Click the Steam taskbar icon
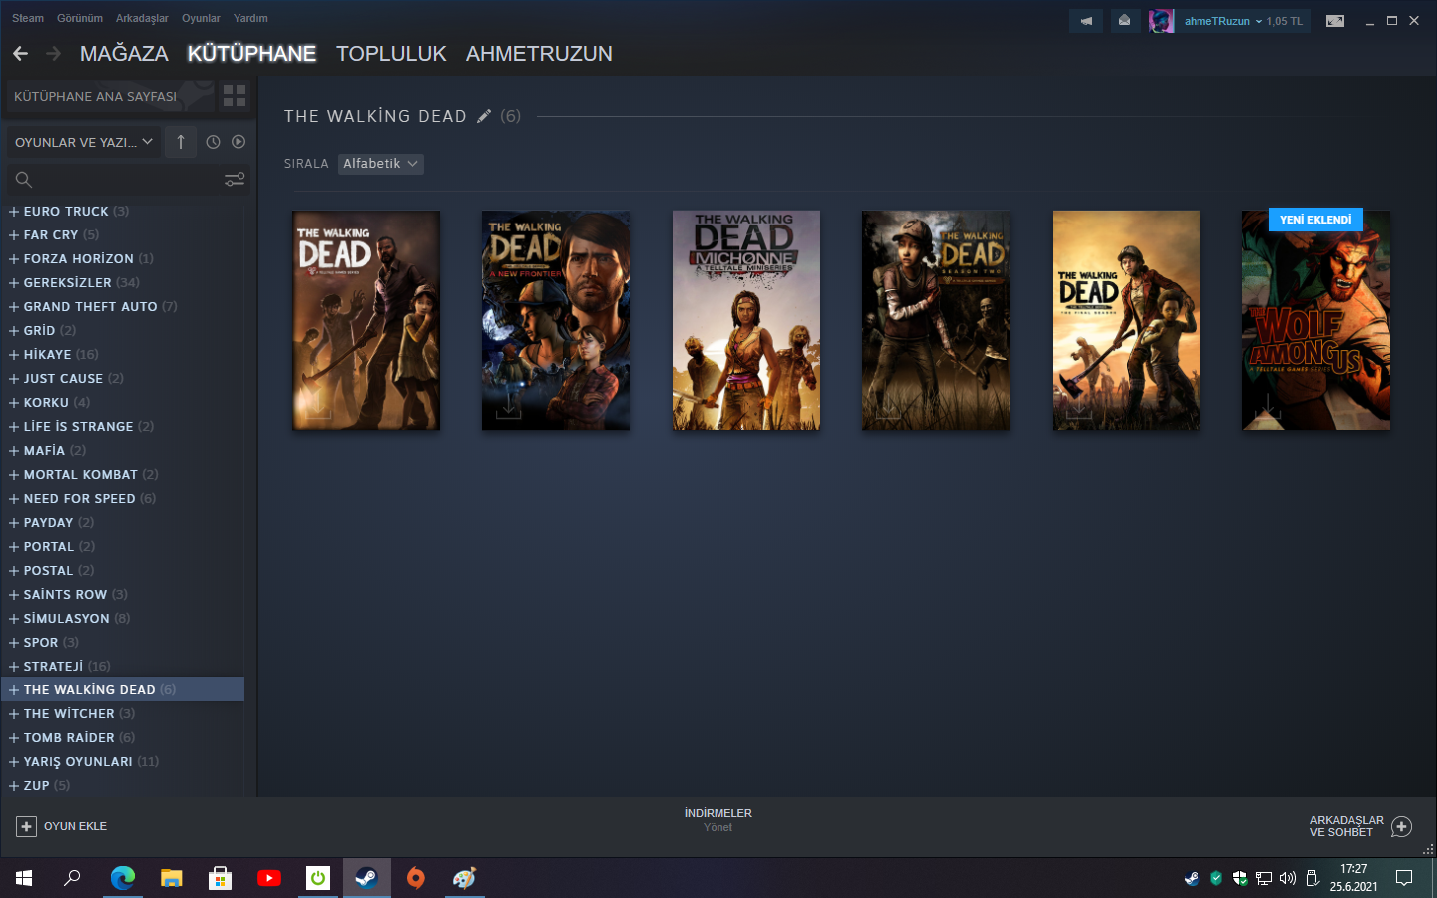 coord(367,878)
